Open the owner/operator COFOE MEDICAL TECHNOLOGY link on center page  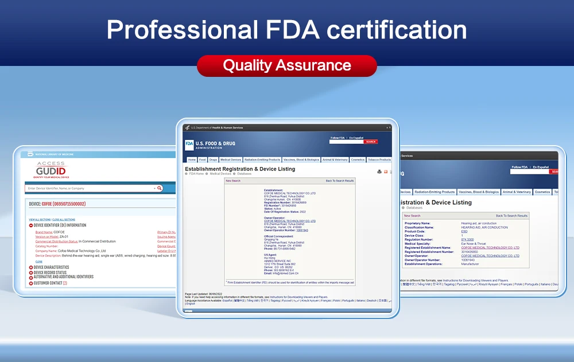[x=289, y=221]
